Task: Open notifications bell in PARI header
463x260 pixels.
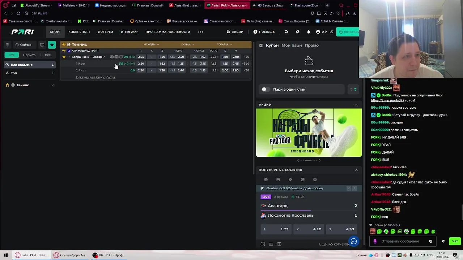Action: [x=309, y=32]
